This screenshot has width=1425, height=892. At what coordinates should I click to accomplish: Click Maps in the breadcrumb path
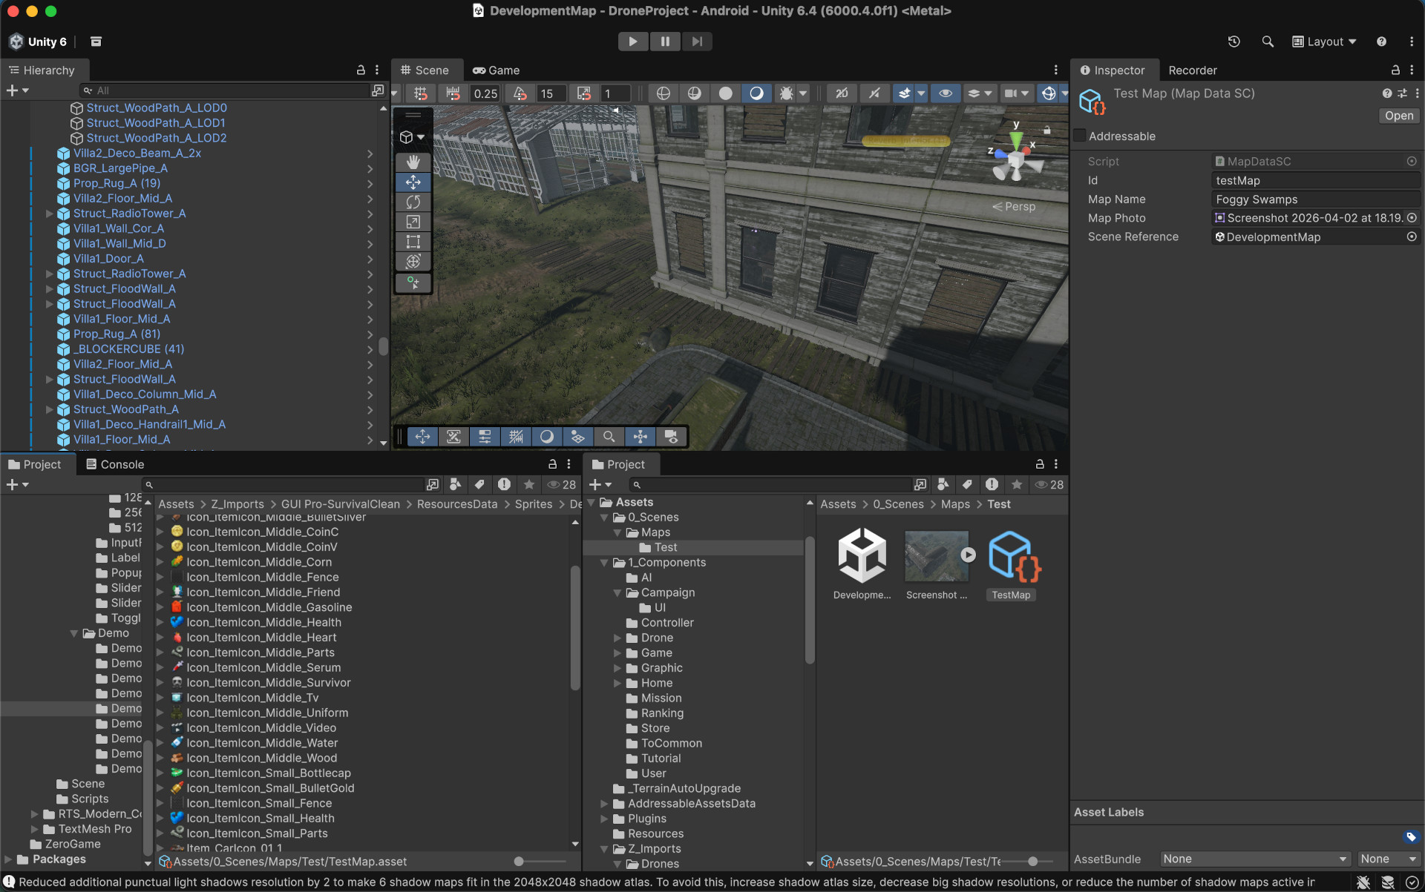(955, 504)
